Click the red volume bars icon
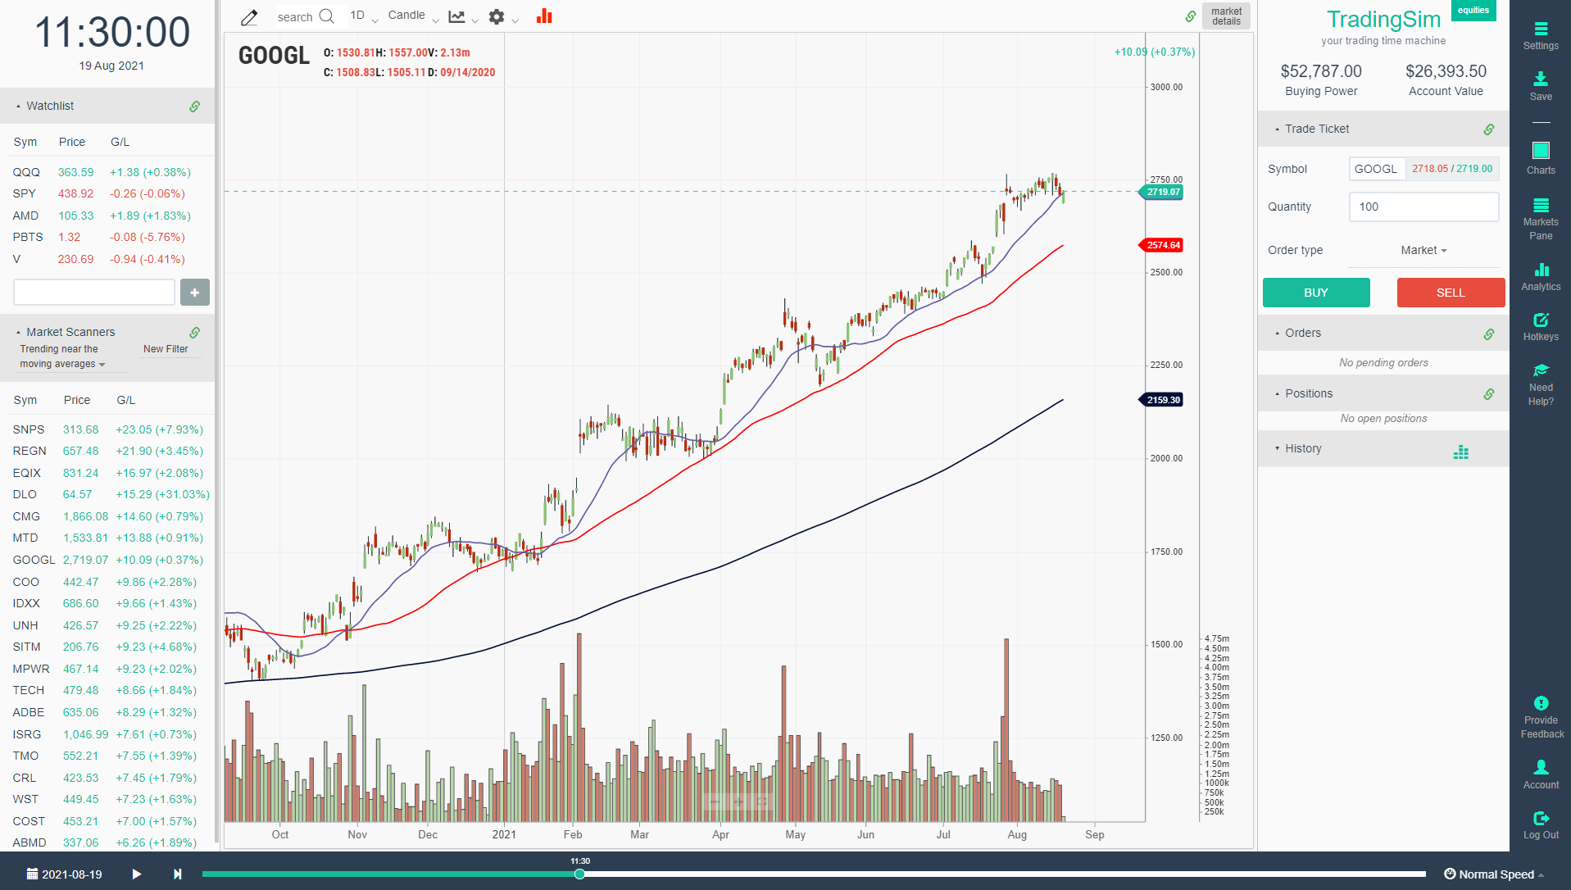1571x890 pixels. point(543,16)
